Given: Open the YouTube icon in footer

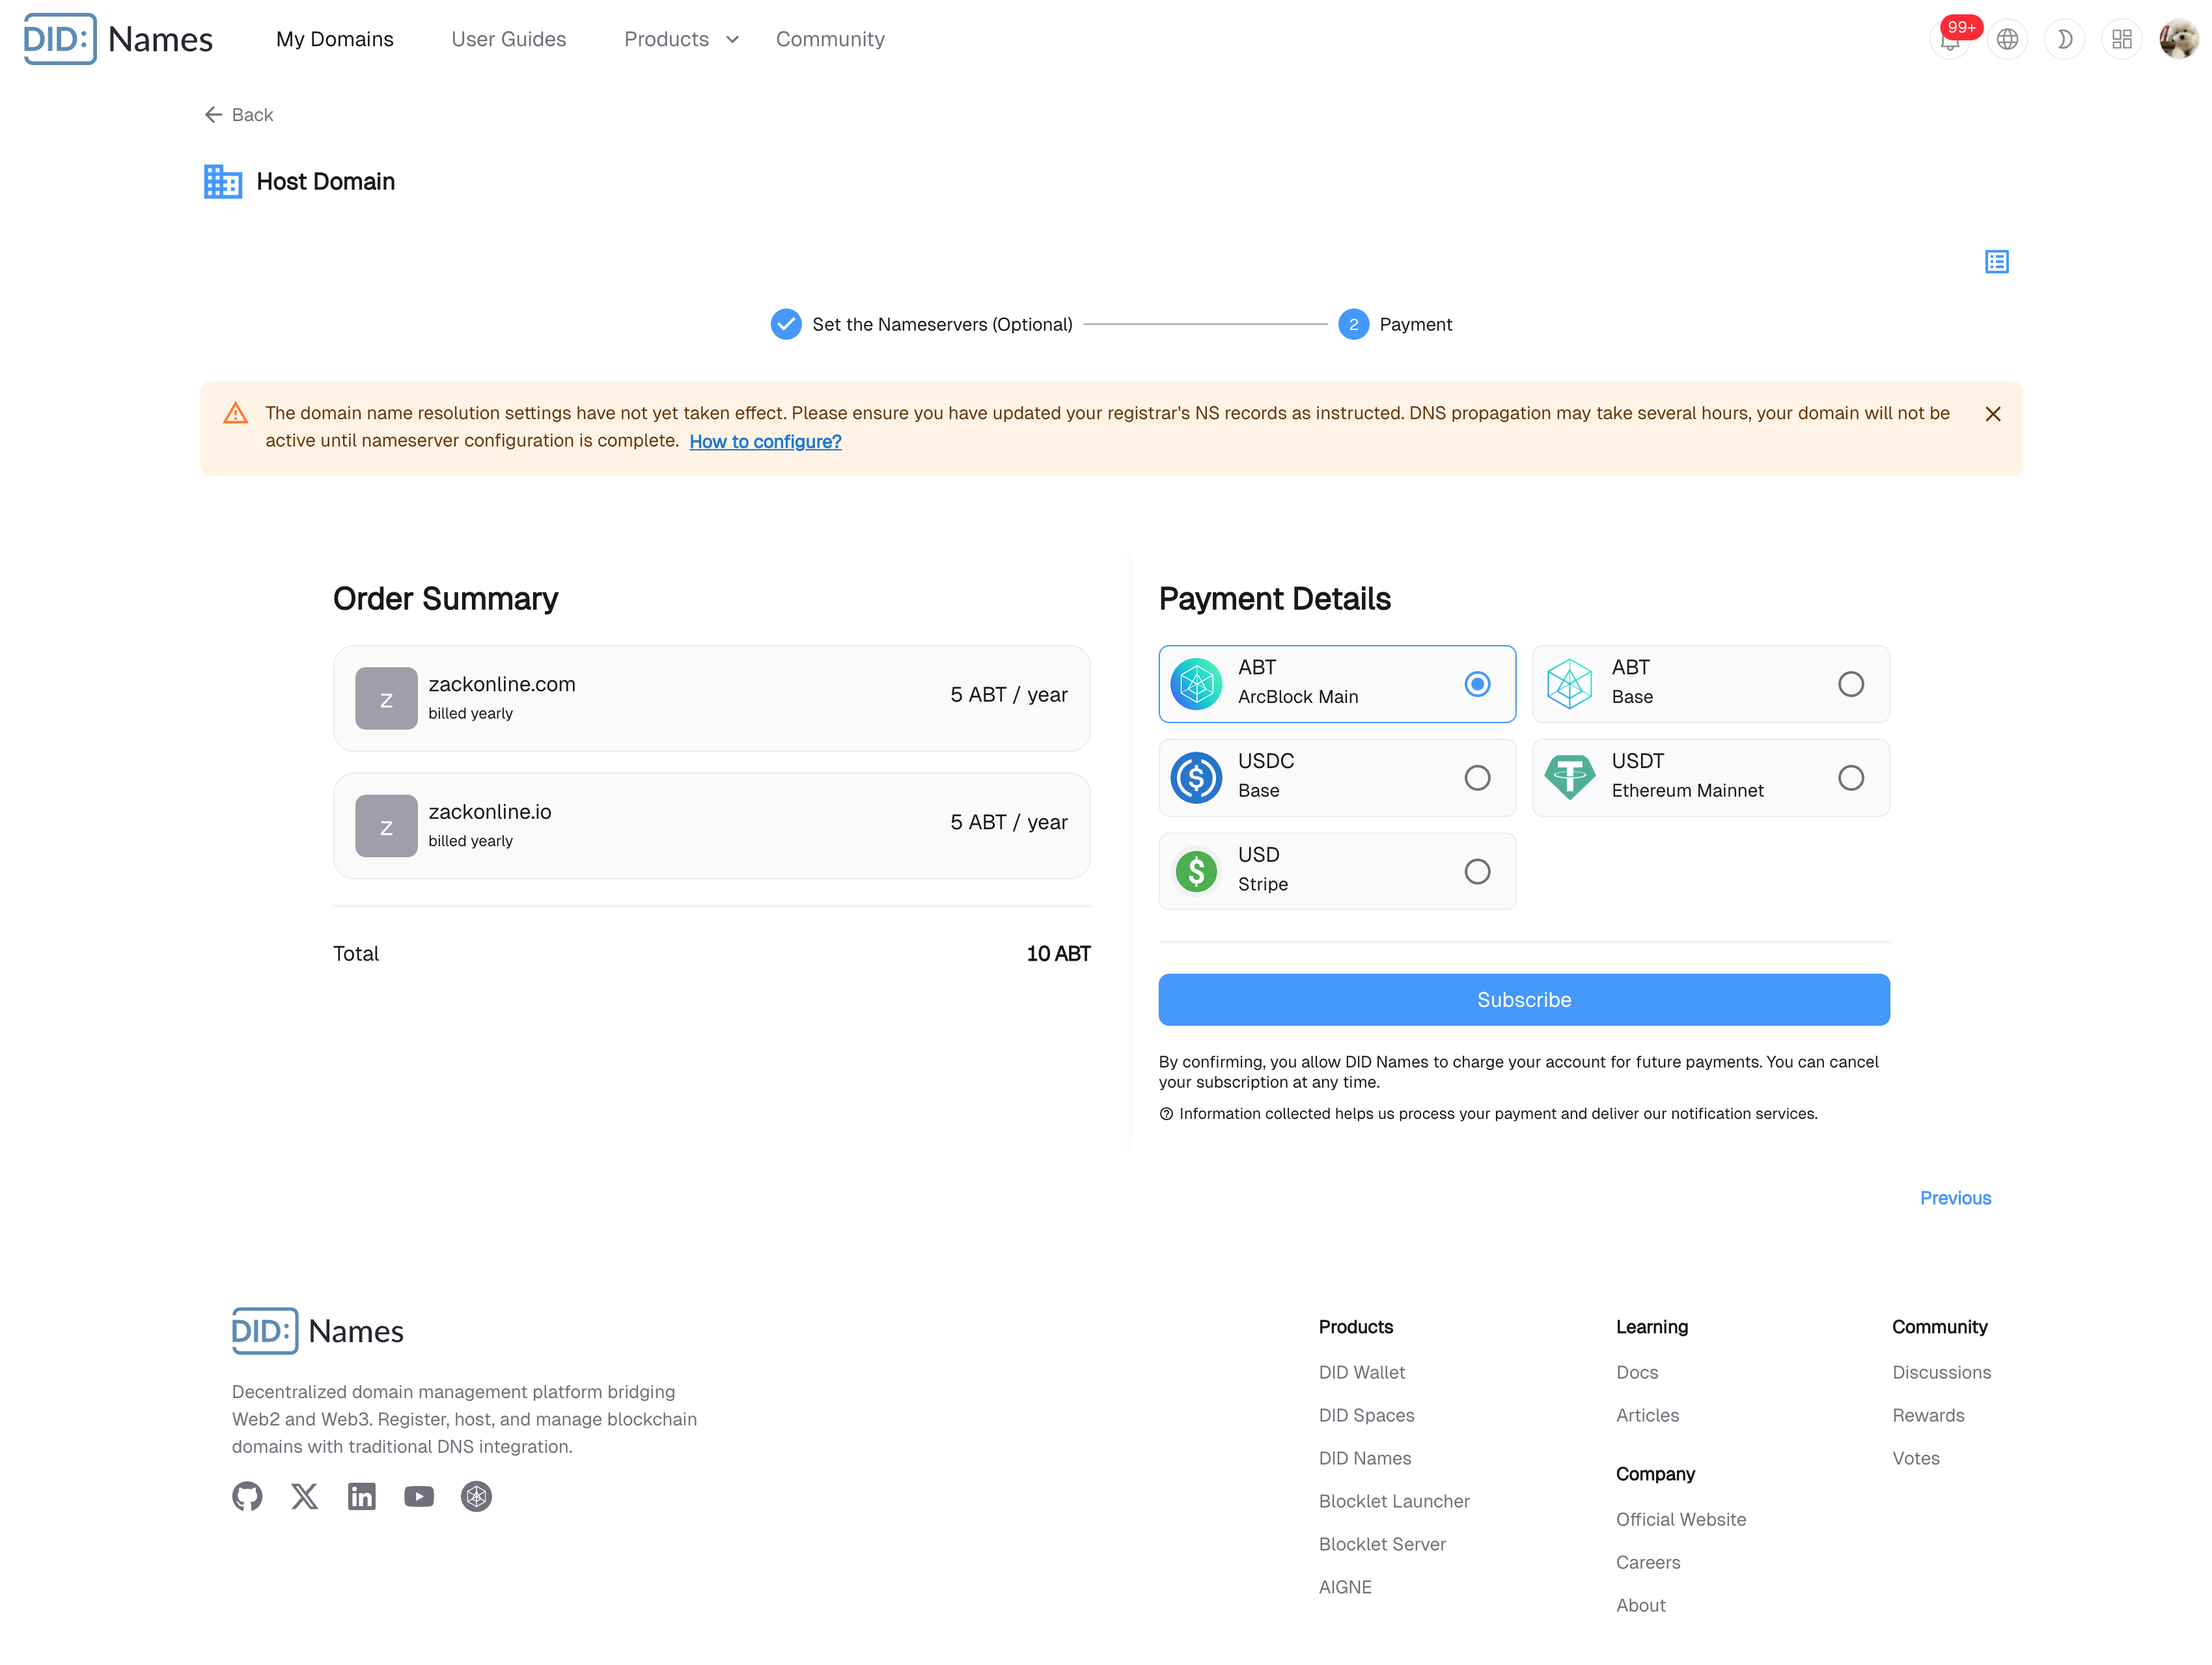Looking at the screenshot, I should click(x=419, y=1496).
